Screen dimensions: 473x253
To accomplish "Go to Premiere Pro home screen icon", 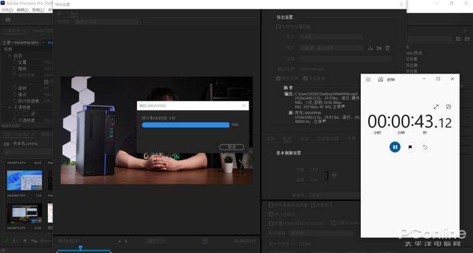I will point(8,20).
